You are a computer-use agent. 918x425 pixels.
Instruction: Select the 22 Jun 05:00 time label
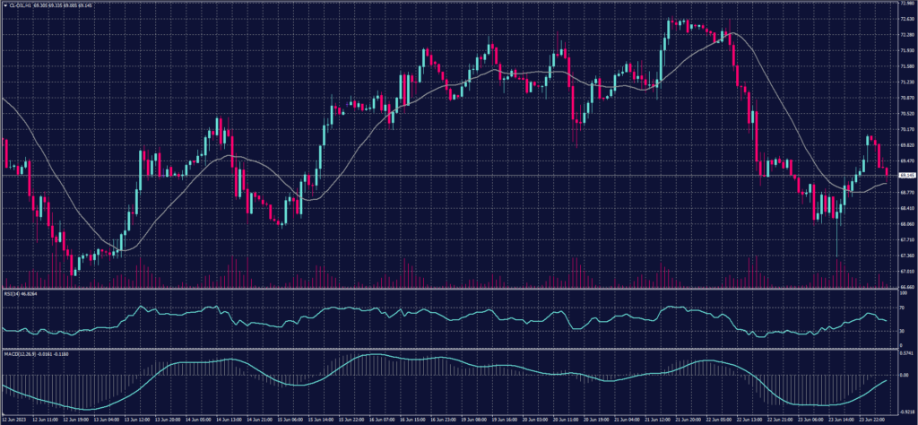721,419
